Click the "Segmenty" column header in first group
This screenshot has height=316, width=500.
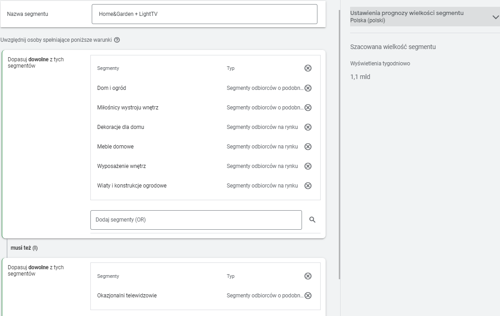108,68
